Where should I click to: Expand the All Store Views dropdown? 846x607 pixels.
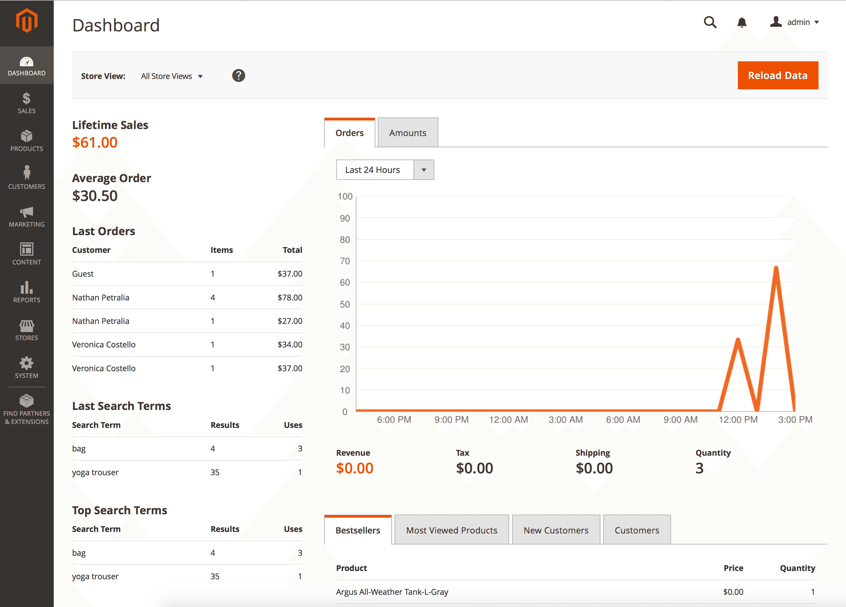point(172,76)
